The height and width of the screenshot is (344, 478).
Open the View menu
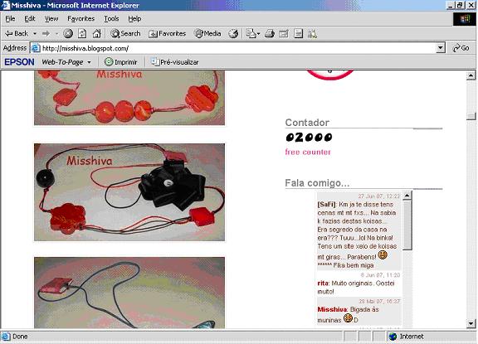coord(51,19)
